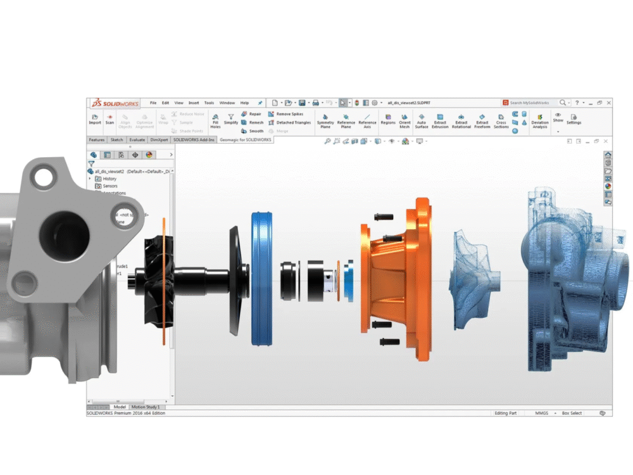Click the Import tool in Geomagic ribbon
The width and height of the screenshot is (633, 475).
pyautogui.click(x=95, y=119)
